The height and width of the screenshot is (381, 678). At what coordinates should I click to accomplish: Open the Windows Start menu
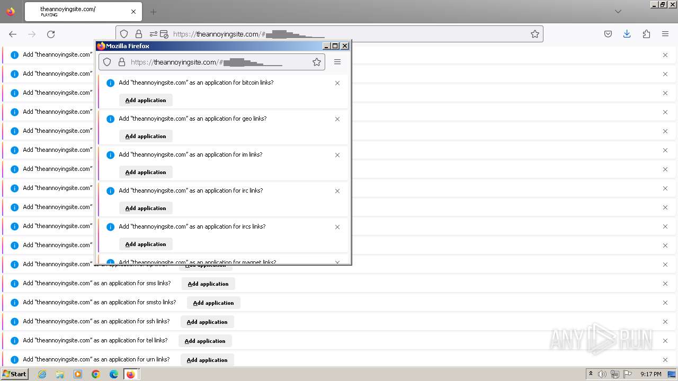(x=14, y=374)
